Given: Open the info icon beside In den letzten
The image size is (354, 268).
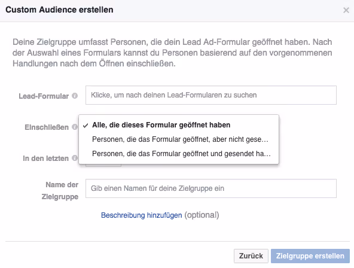Looking at the screenshot, I should pos(75,158).
